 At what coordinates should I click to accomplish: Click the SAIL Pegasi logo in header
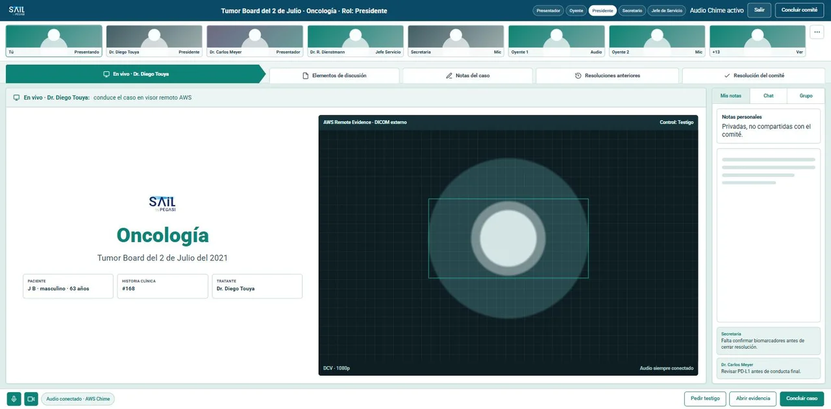17,10
